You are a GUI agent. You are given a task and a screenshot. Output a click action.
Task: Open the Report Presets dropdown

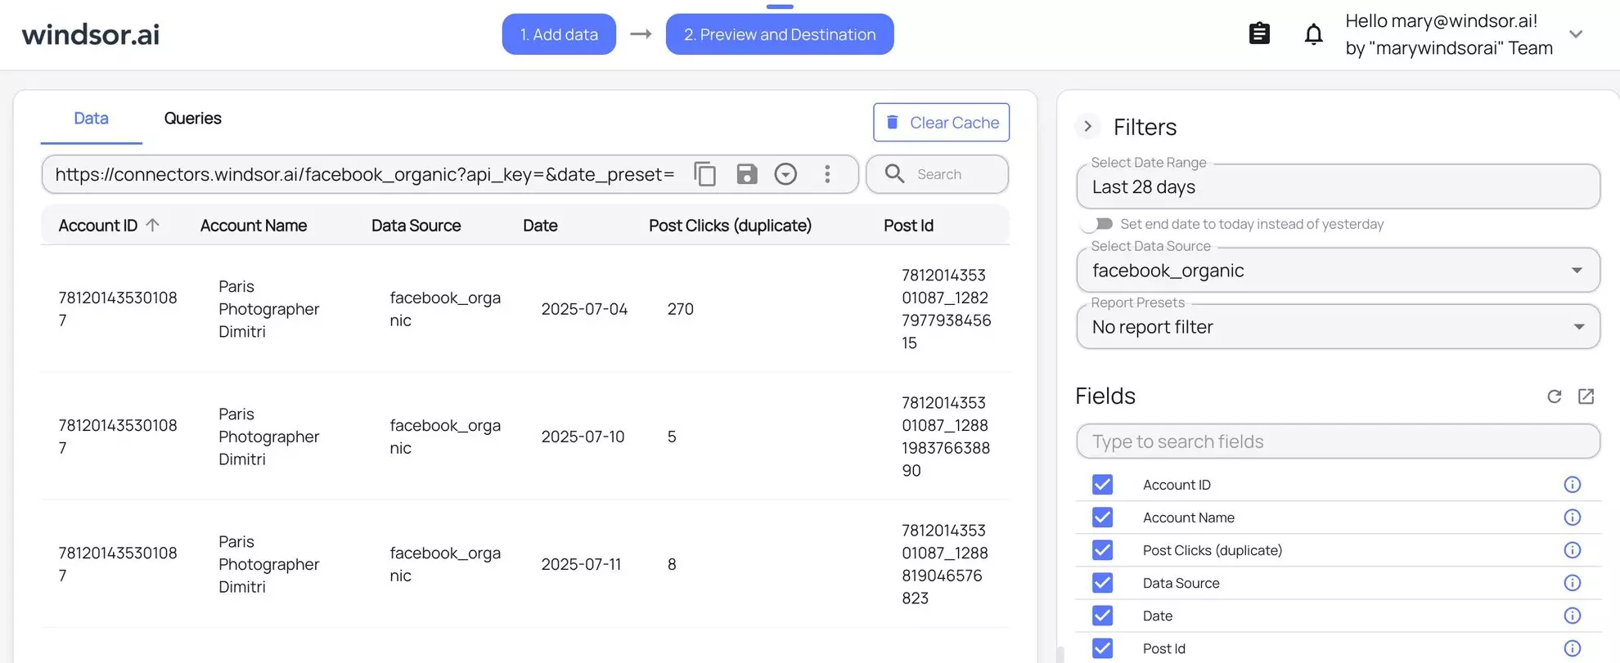[1338, 327]
